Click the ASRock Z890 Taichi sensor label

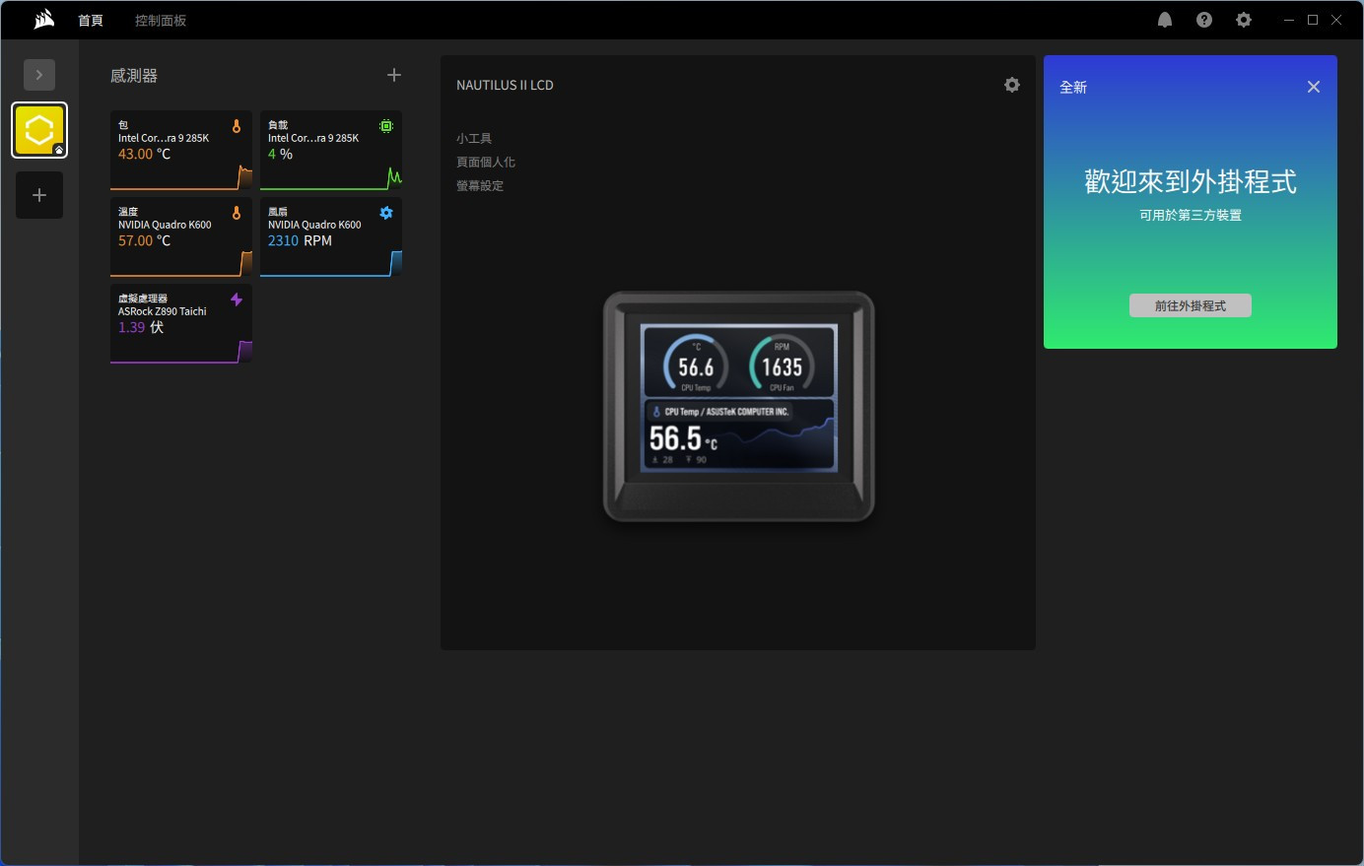[x=163, y=311]
